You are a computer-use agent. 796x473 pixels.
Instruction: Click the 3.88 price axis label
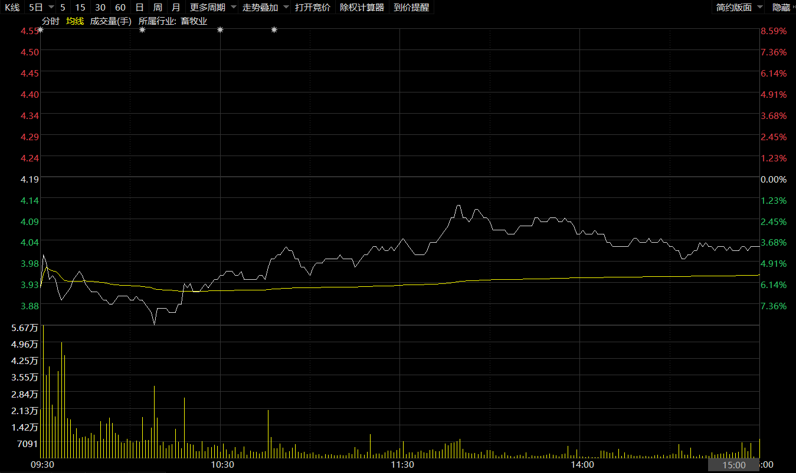point(30,306)
